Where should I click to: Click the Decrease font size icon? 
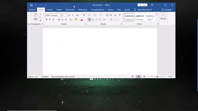point(73,15)
